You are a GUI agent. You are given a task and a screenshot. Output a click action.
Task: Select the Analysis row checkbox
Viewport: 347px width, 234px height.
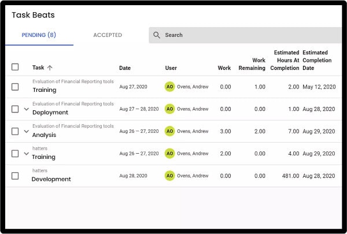tap(16, 131)
